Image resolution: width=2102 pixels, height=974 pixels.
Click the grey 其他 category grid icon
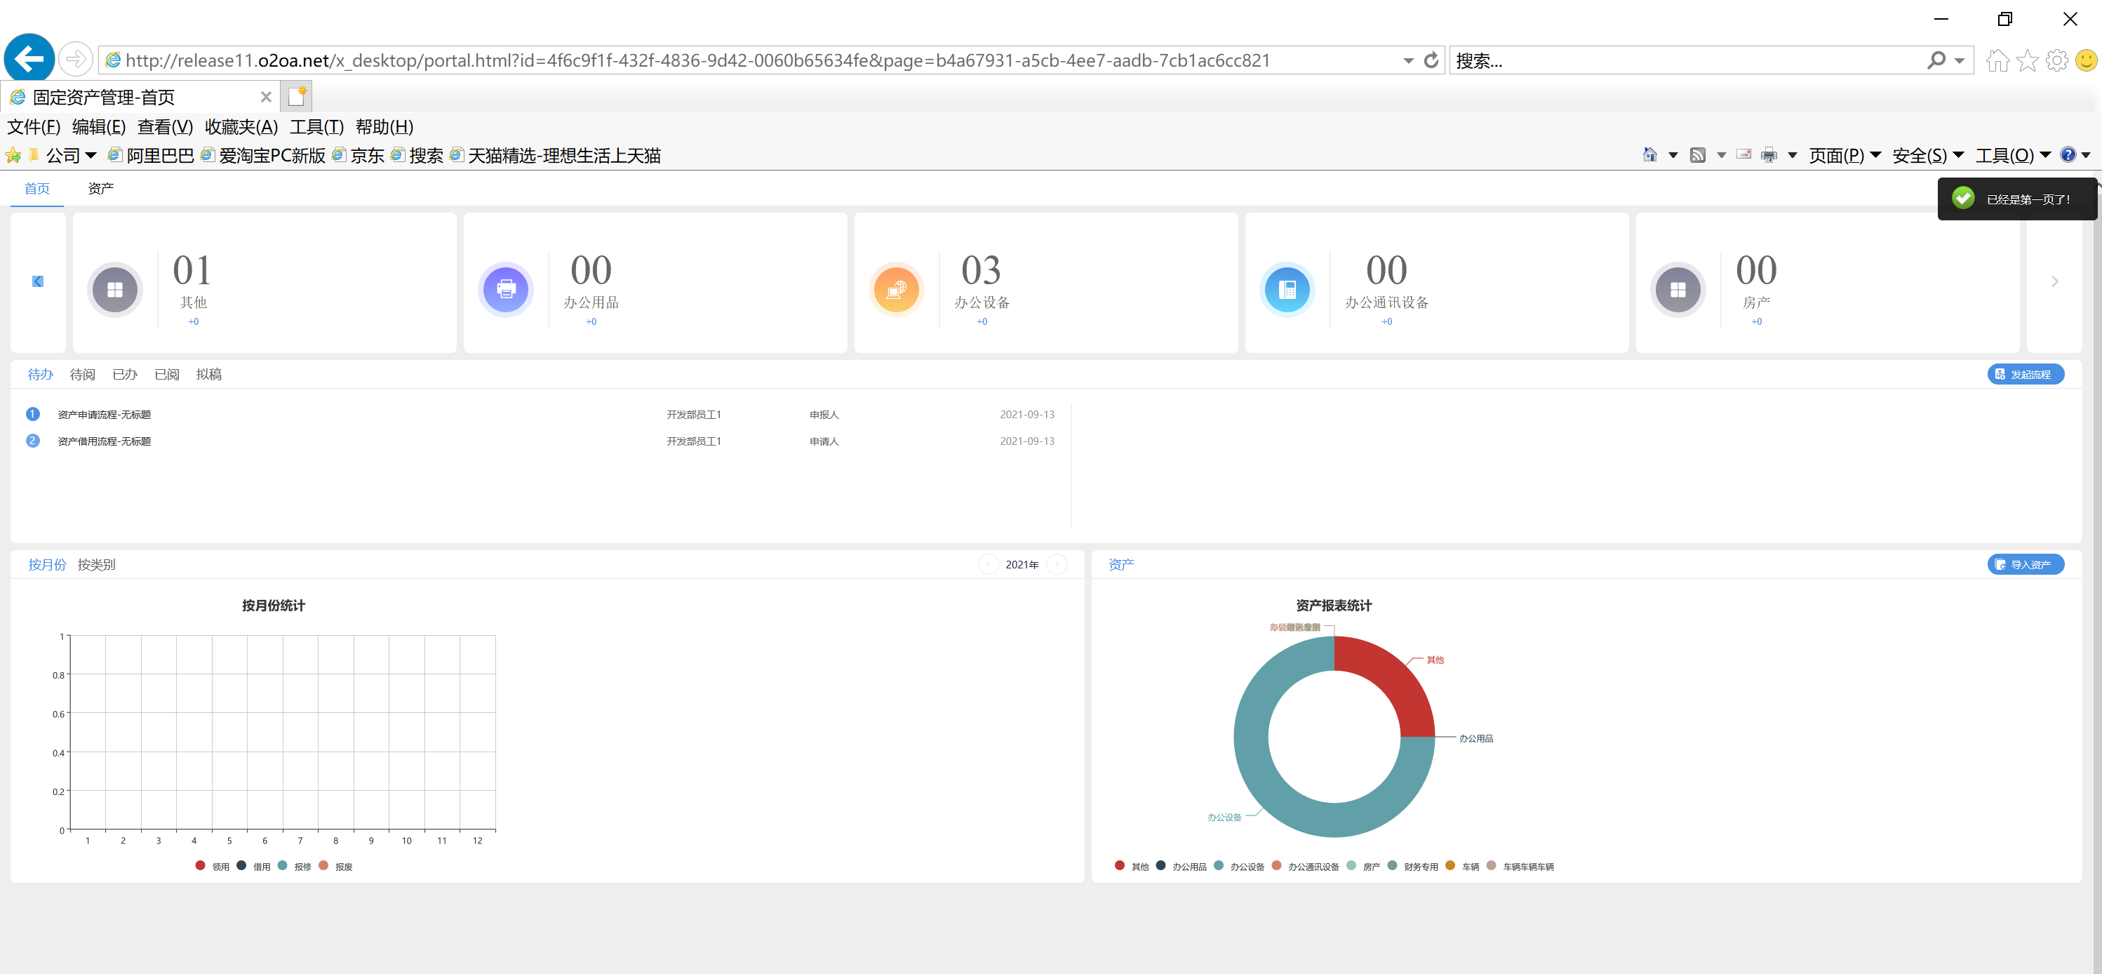click(x=115, y=289)
